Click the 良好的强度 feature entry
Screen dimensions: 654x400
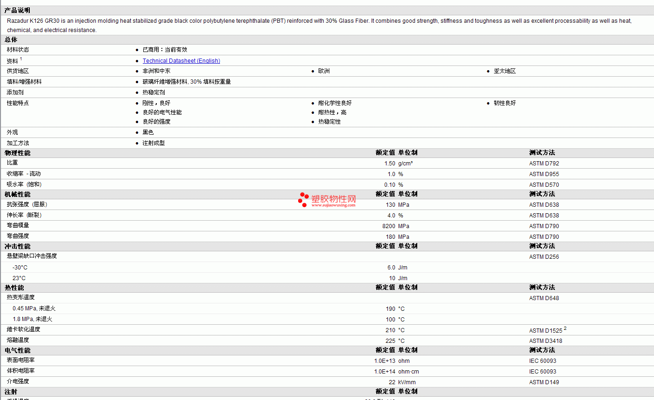tap(156, 122)
